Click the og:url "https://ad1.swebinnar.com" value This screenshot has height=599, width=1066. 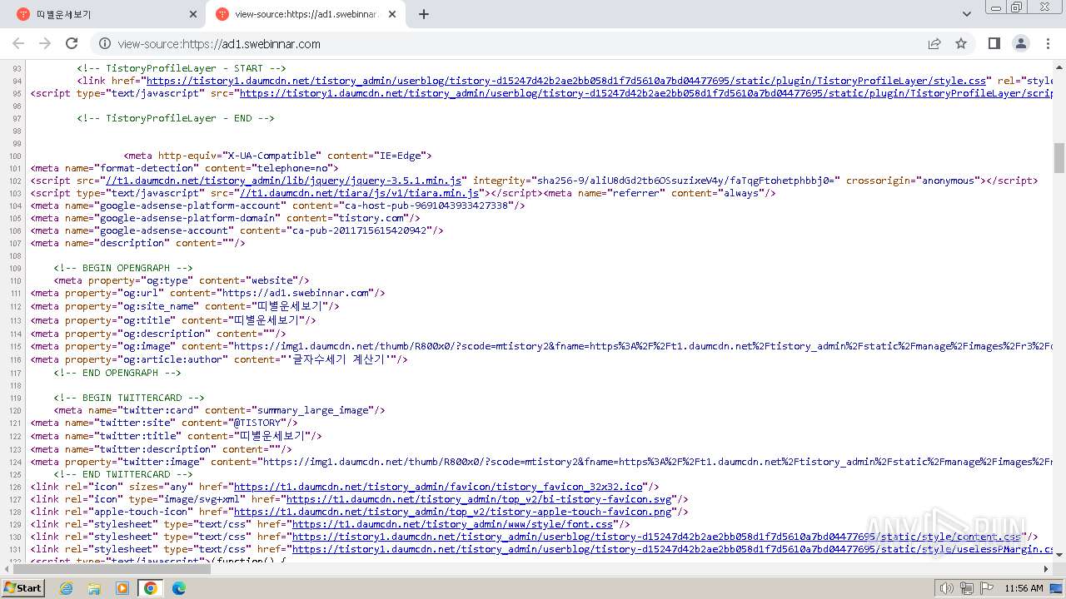tap(295, 293)
